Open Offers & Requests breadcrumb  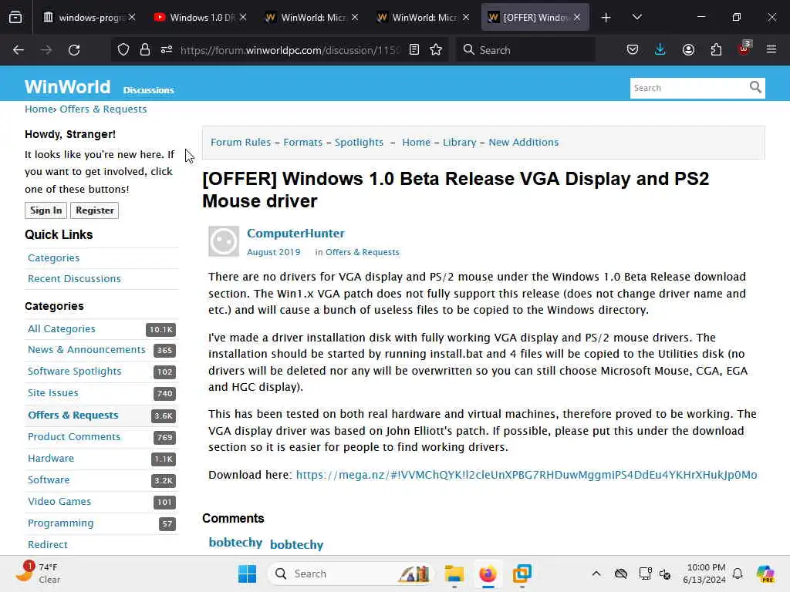pyautogui.click(x=103, y=109)
